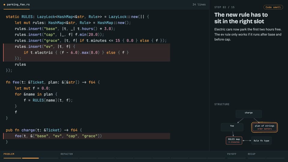Click the description paragraph about electric cars

click(x=248, y=34)
